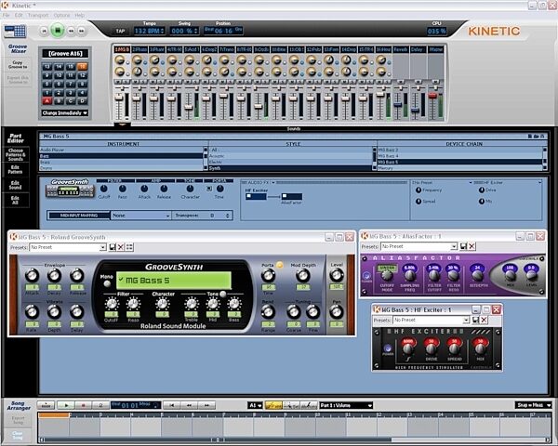Toggle the Porta checkbox in the Part Editor

[209, 189]
